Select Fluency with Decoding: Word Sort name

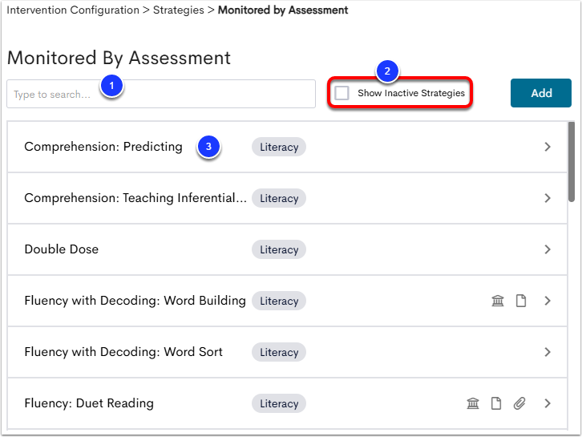123,352
